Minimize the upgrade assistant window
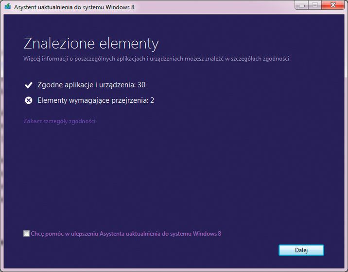The width and height of the screenshot is (348, 272). [x=302, y=5]
